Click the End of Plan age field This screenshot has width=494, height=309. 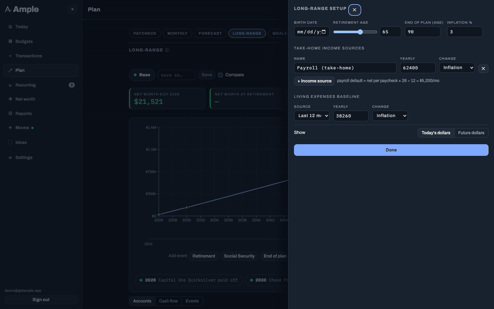coord(422,32)
